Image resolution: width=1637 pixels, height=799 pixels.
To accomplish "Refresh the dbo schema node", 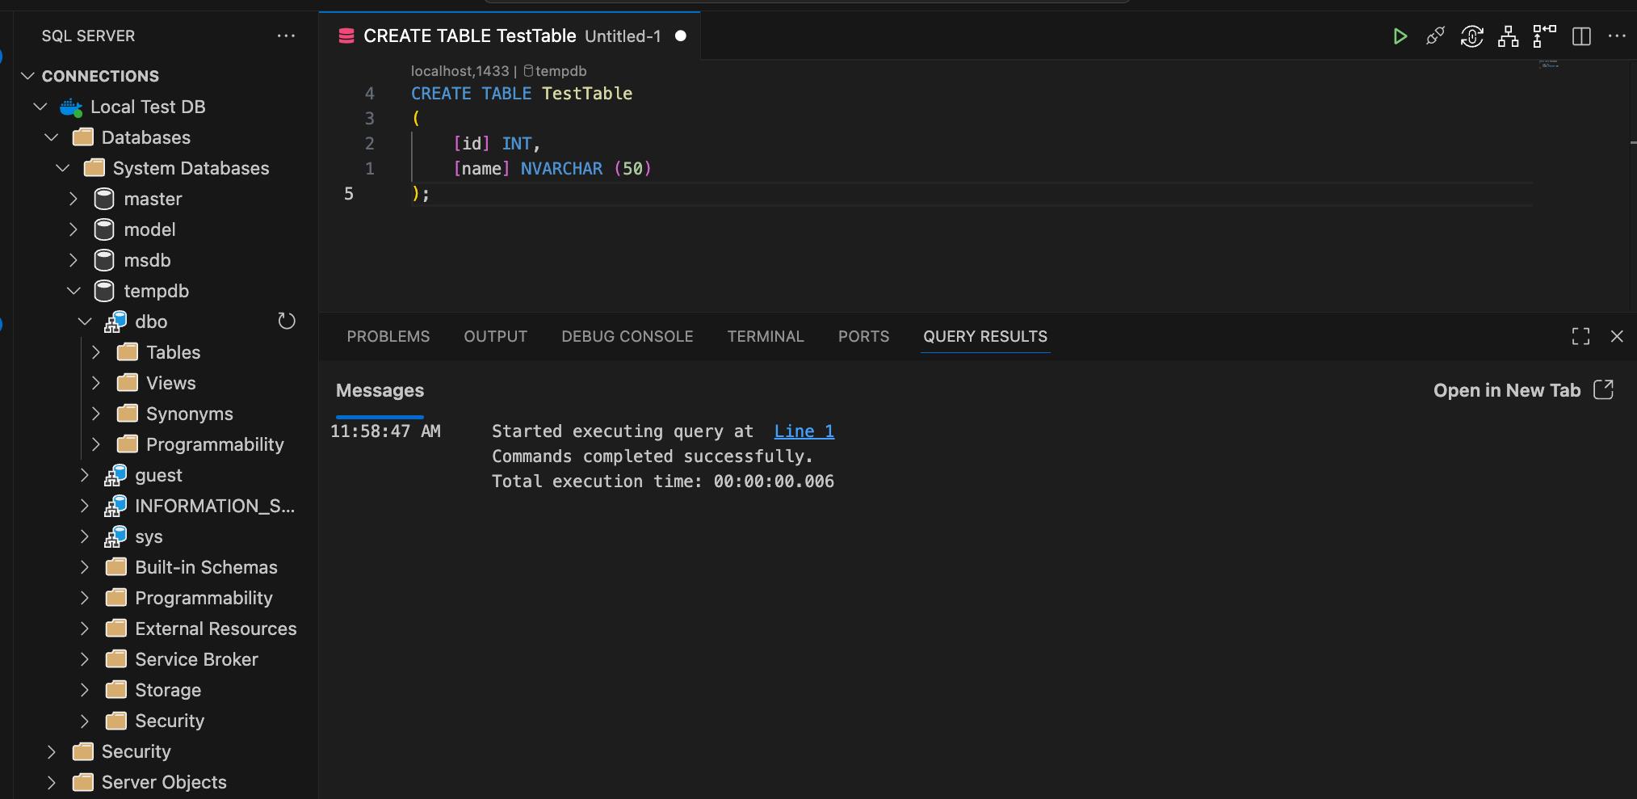I will [x=287, y=322].
